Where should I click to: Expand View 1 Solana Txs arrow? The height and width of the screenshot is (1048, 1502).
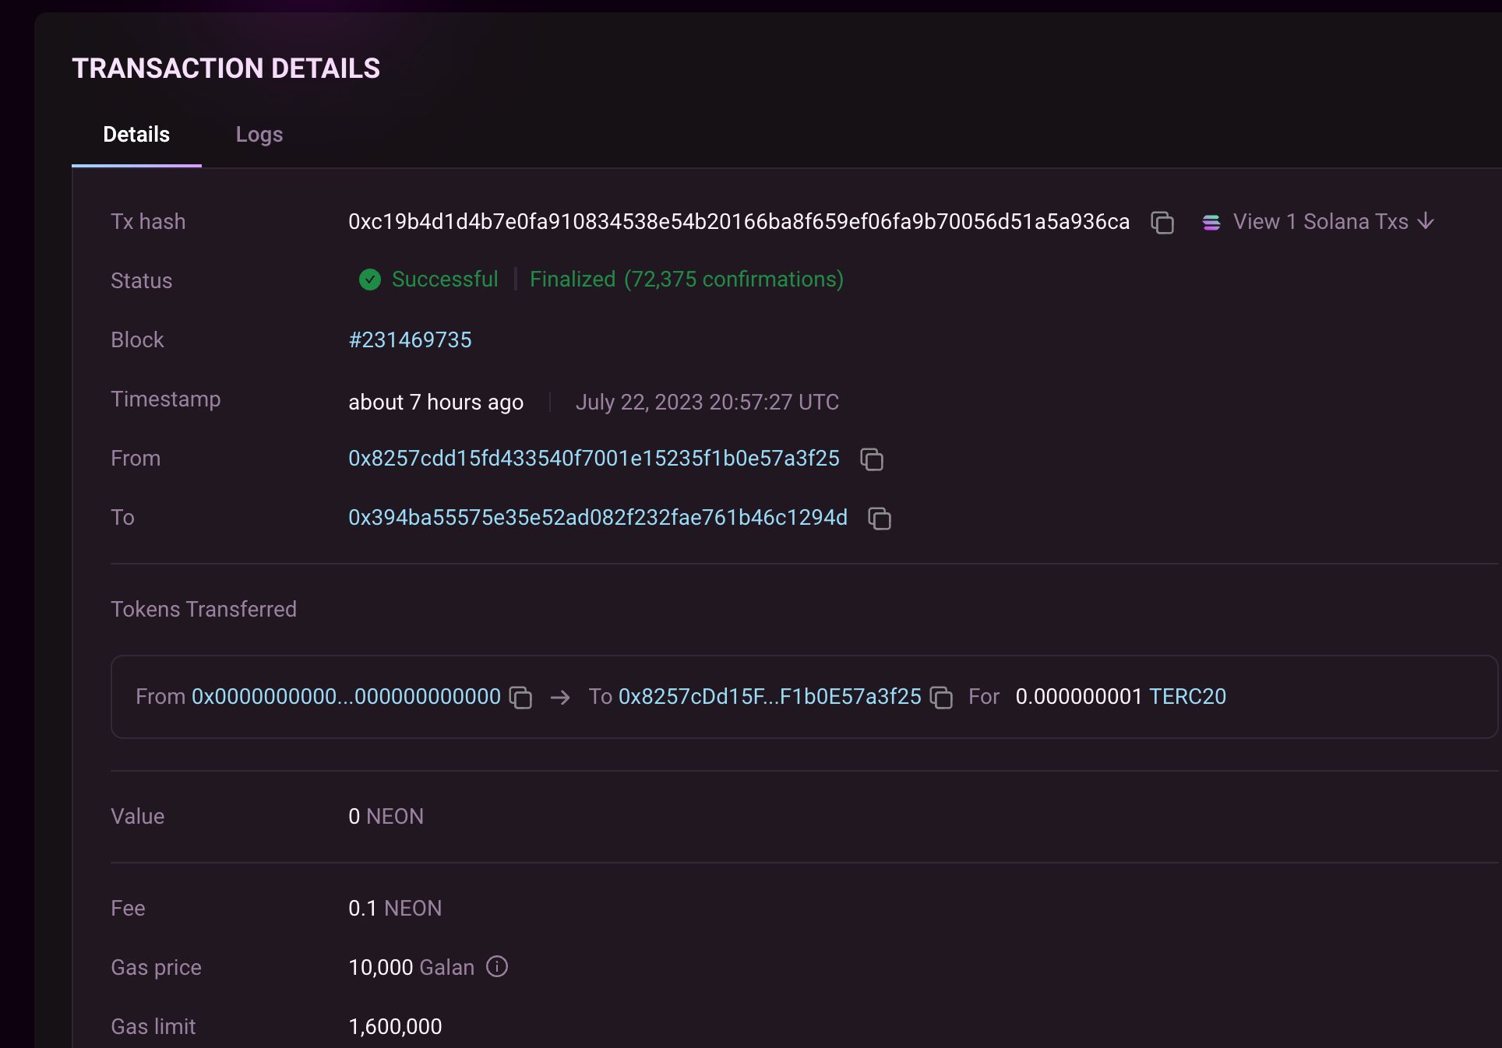click(1426, 221)
